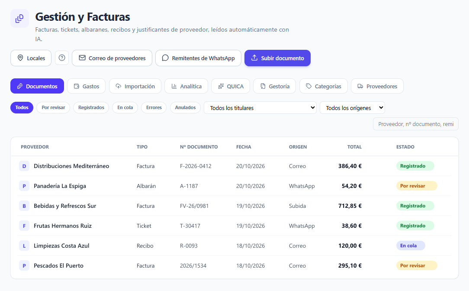Open the Analítica tab
Image resolution: width=469 pixels, height=291 pixels.
click(x=186, y=86)
